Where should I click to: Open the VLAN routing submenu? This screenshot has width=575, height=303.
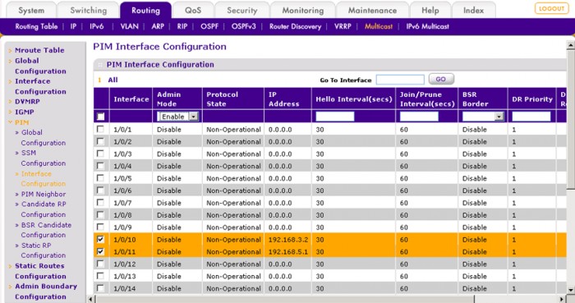pos(130,26)
